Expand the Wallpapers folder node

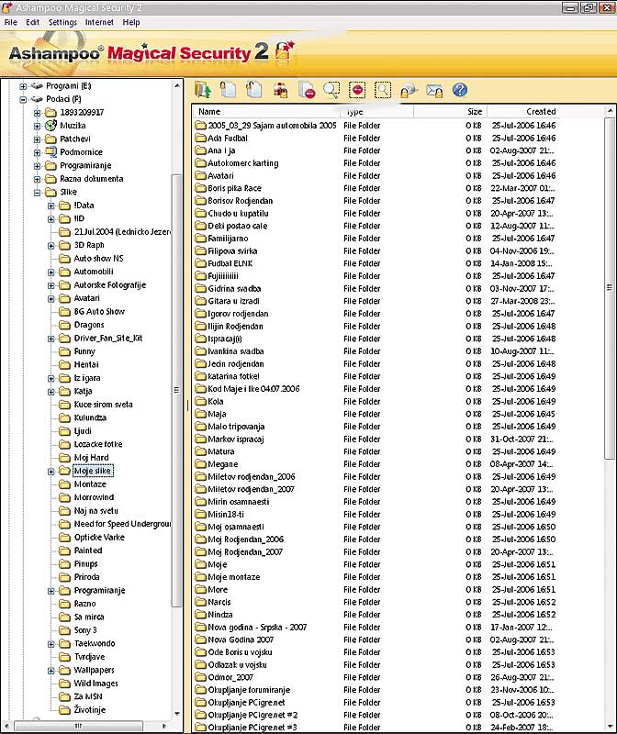51,671
